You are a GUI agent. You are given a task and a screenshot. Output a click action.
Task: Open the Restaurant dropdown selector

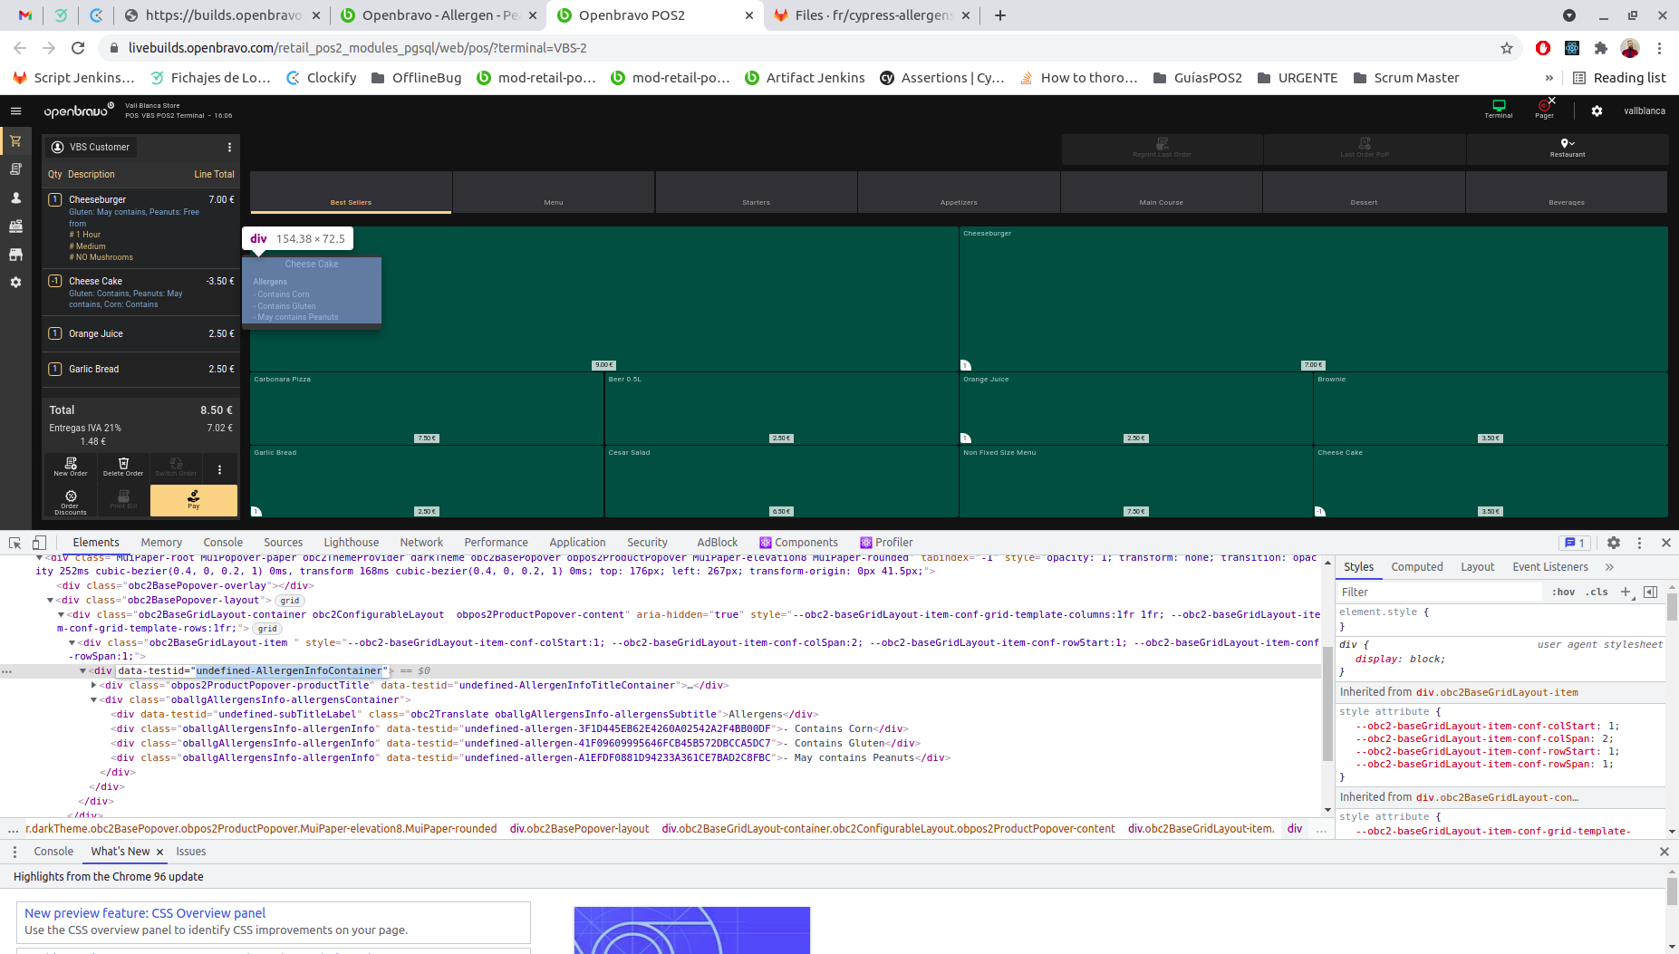coord(1567,148)
